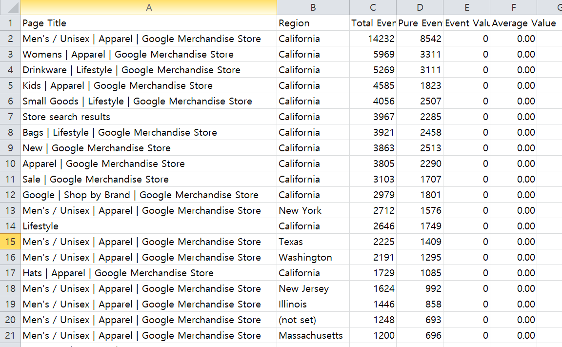
Task: Click Men's / Unisex cell in Texas row
Action: [x=149, y=242]
